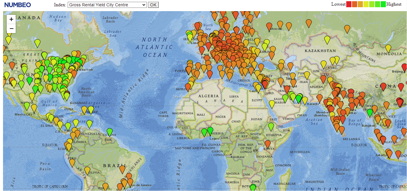Viewport: 407px width, 191px height.
Task: Zoom in on the map
Action: click(11, 19)
